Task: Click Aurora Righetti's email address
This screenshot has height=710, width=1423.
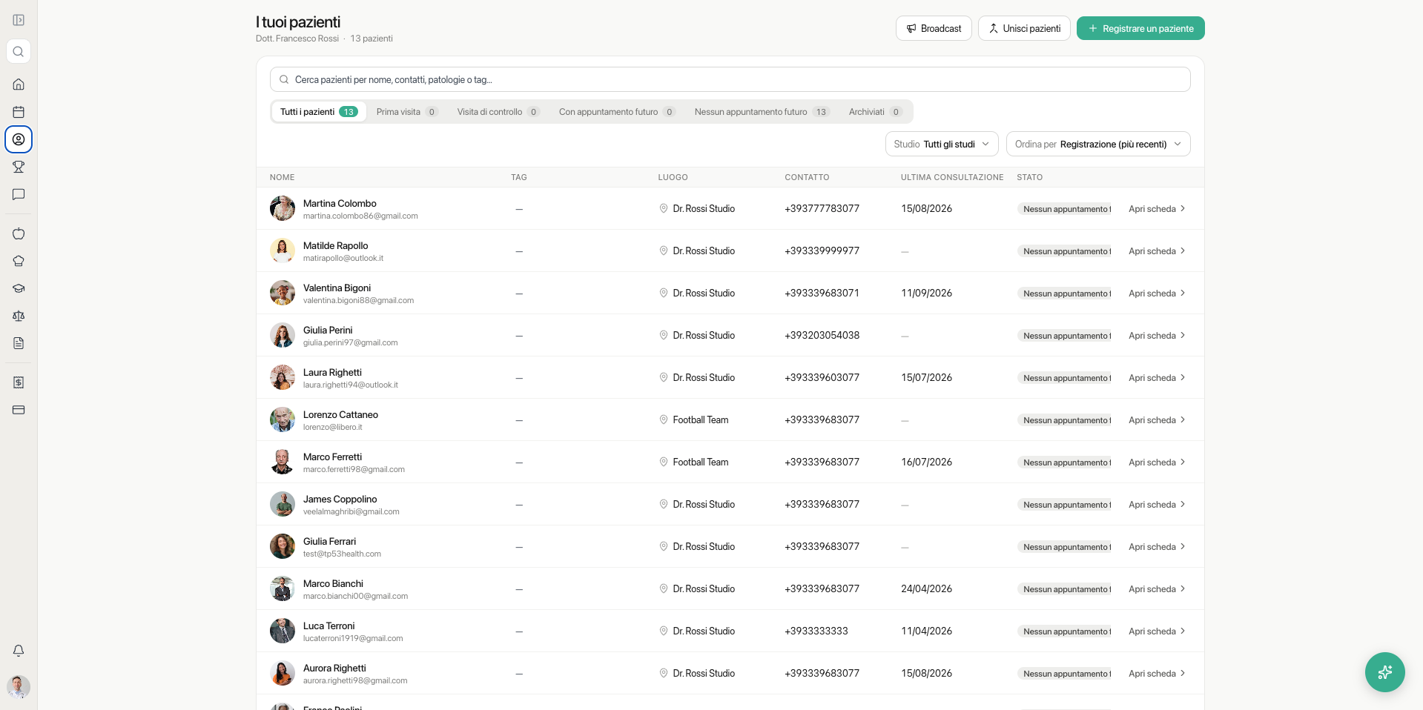Action: coord(355,680)
